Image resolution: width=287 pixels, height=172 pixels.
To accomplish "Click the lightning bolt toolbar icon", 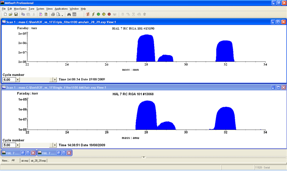I will pyautogui.click(x=93, y=14).
